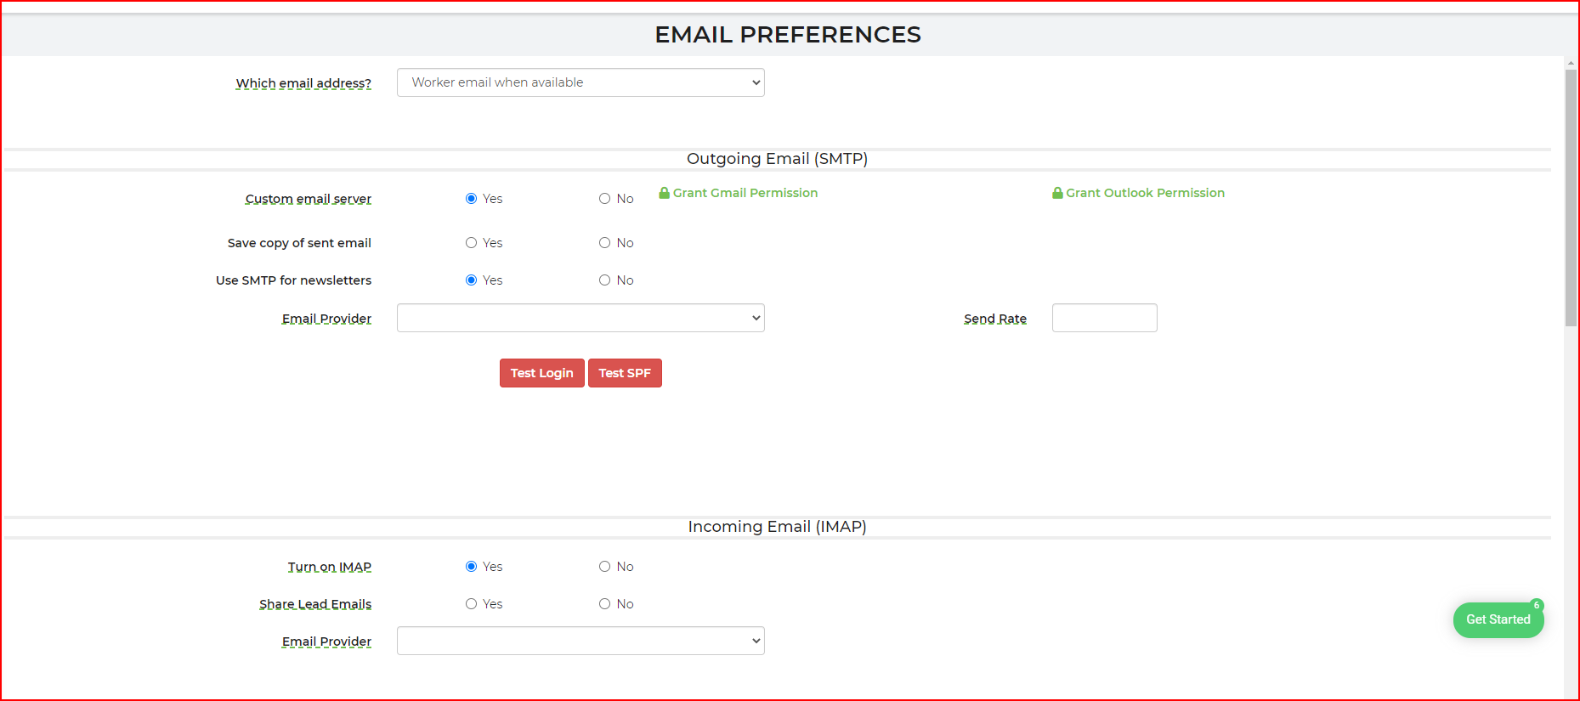This screenshot has width=1580, height=701.
Task: Open the IMAP Email Provider dropdown
Action: 580,641
